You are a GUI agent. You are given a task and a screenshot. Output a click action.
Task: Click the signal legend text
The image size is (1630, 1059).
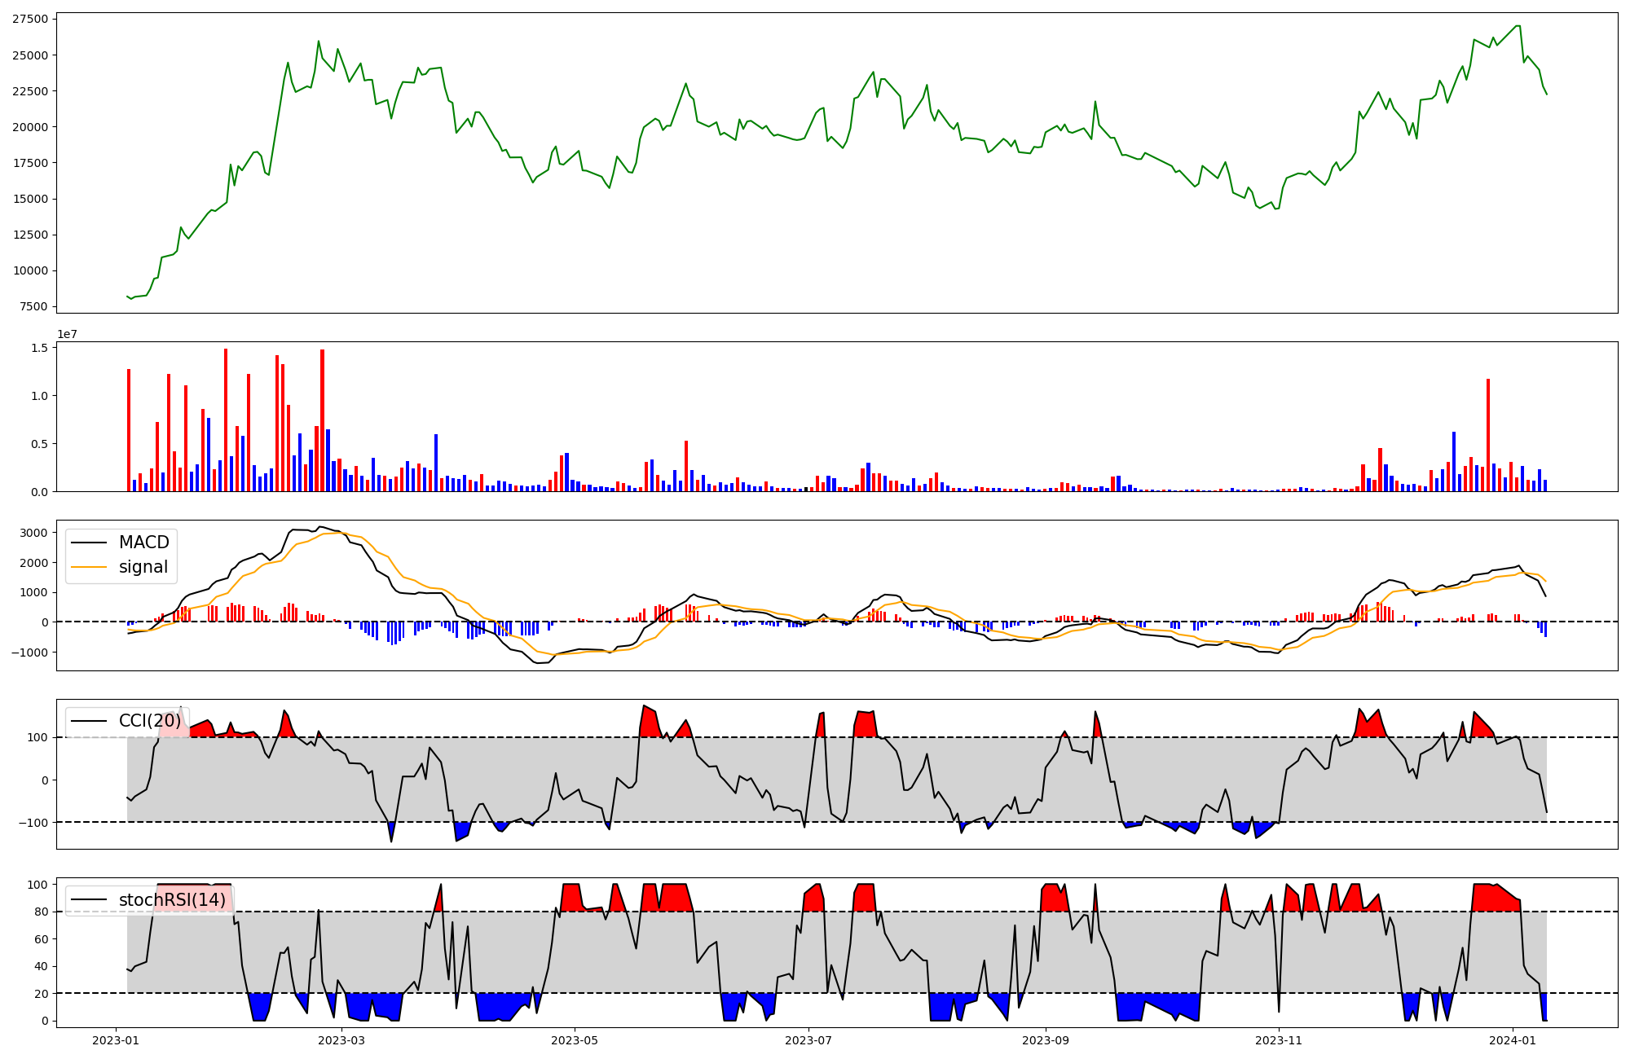point(143,567)
